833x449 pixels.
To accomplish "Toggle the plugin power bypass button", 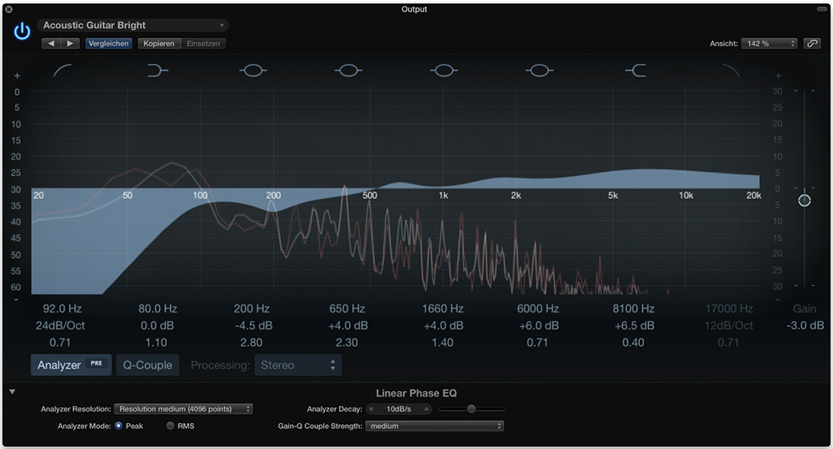I will (22, 32).
